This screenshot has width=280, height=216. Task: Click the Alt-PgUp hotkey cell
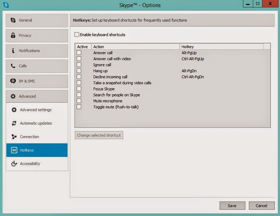(189, 53)
